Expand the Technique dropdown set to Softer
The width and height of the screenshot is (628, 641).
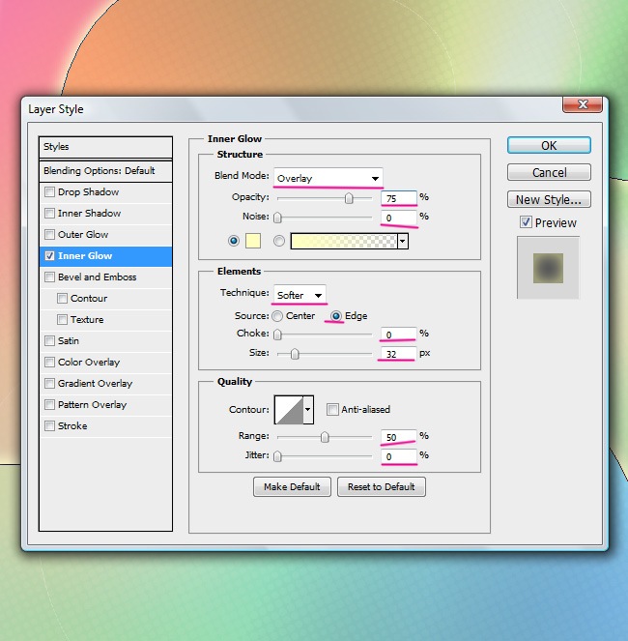pyautogui.click(x=300, y=295)
